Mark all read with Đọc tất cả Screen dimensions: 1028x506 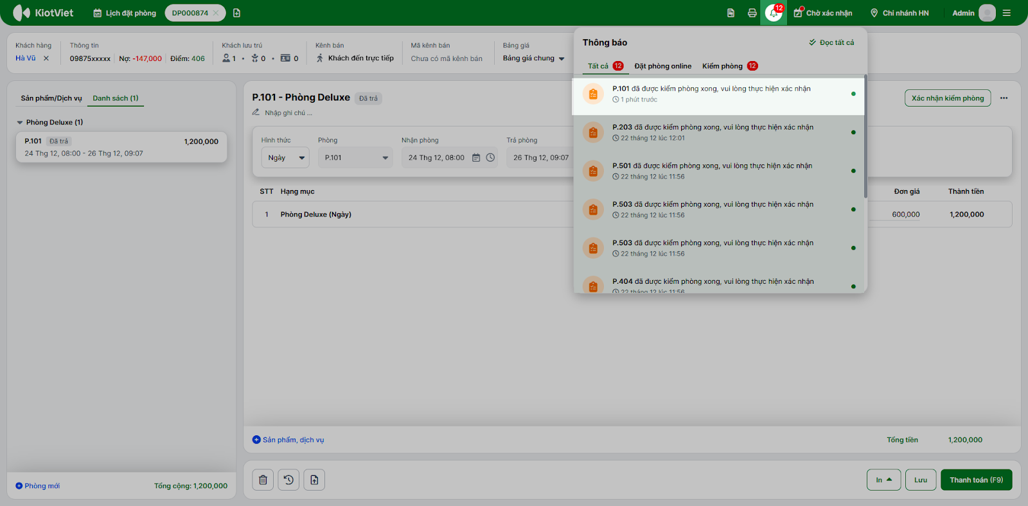pyautogui.click(x=831, y=42)
